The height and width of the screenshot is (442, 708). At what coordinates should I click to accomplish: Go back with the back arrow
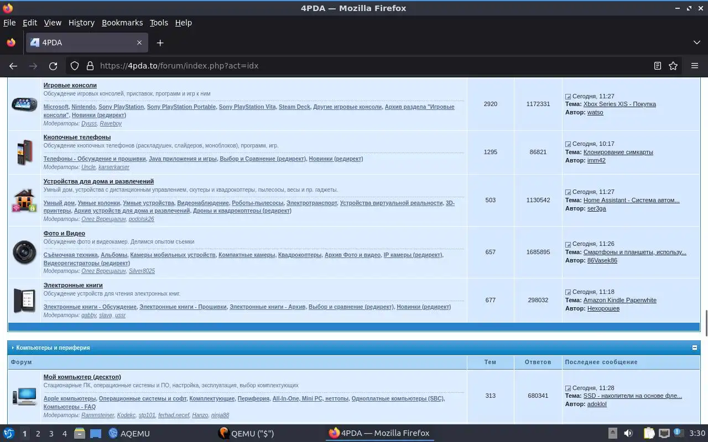click(x=13, y=66)
